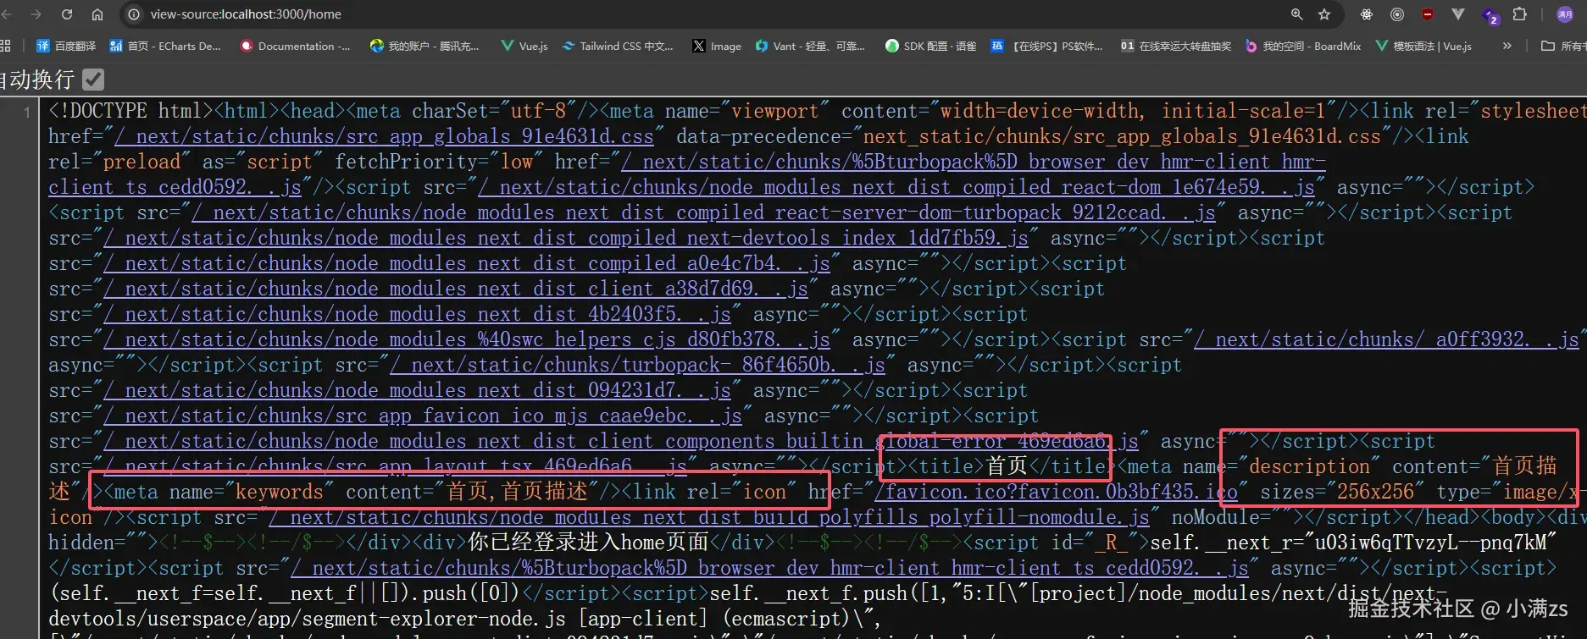Image resolution: width=1587 pixels, height=639 pixels.
Task: Open the 我的账户 - 腾讯充 bookmark
Action: [x=424, y=46]
